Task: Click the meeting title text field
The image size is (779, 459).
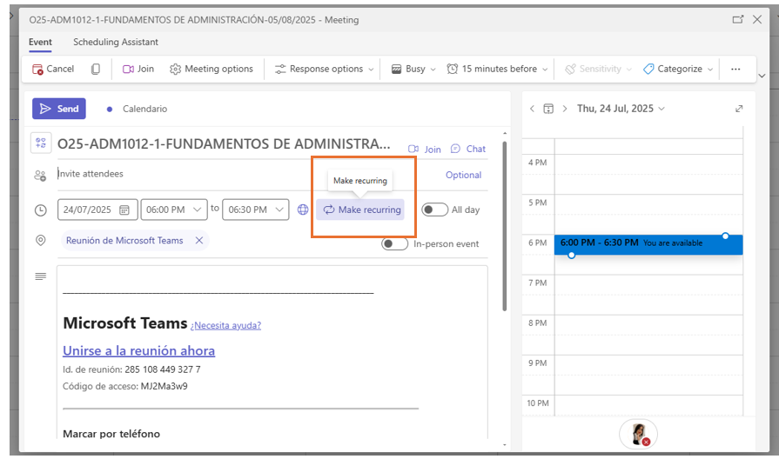Action: tap(224, 144)
